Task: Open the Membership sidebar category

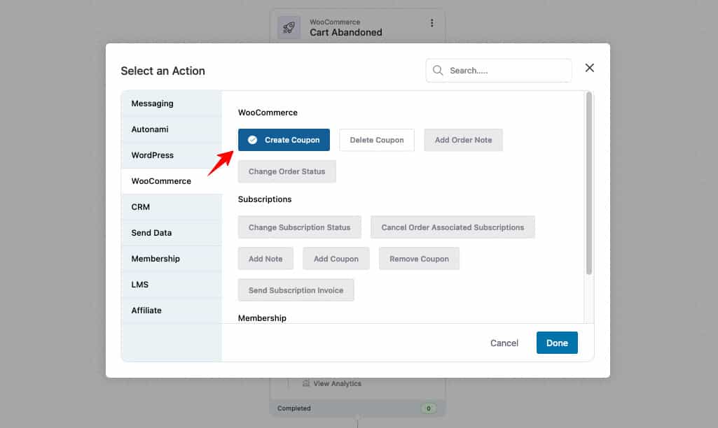Action: [171, 258]
